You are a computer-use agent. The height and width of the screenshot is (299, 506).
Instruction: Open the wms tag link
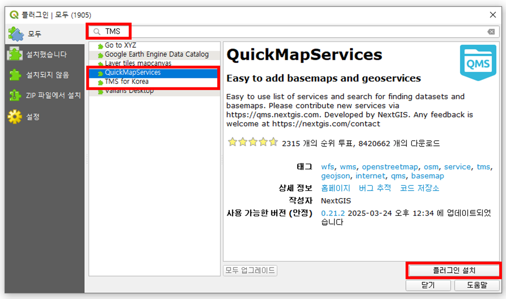tap(348, 167)
